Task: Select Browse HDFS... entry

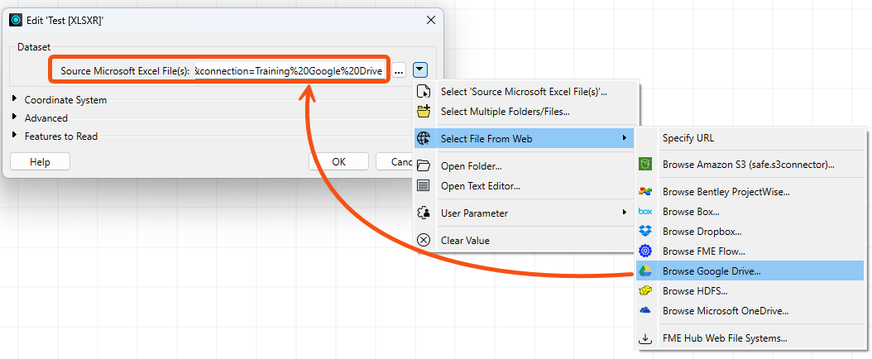Action: coord(750,290)
